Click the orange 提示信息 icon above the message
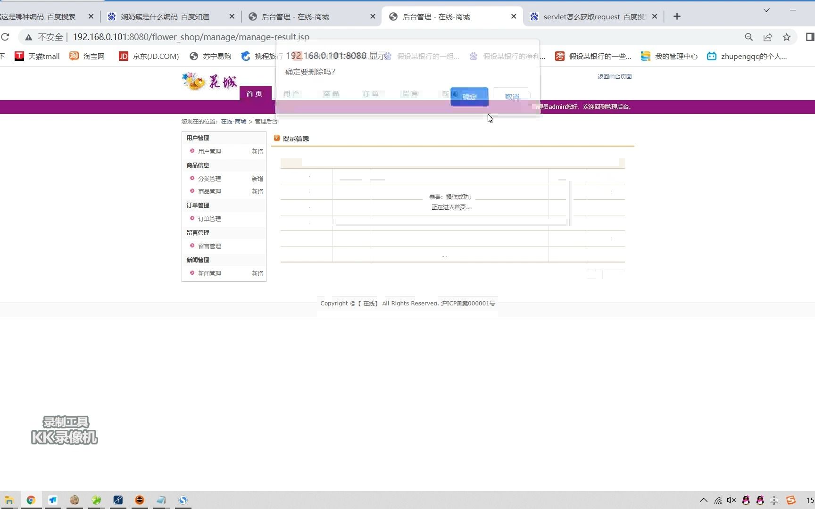This screenshot has width=815, height=509. [277, 138]
